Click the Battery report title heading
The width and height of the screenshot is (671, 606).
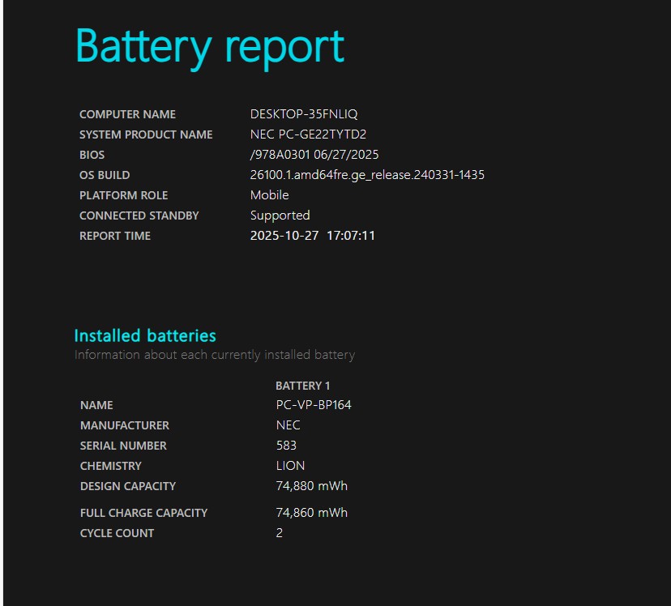(x=210, y=46)
